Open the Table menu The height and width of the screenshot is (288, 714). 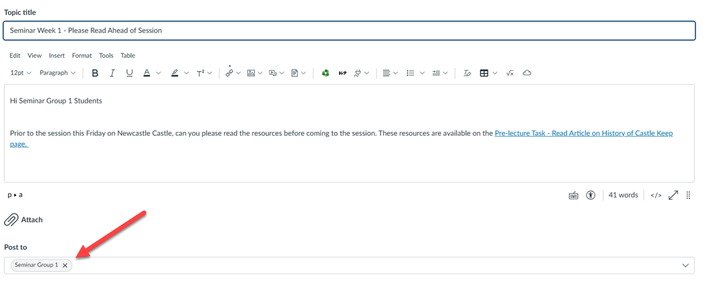coord(128,55)
